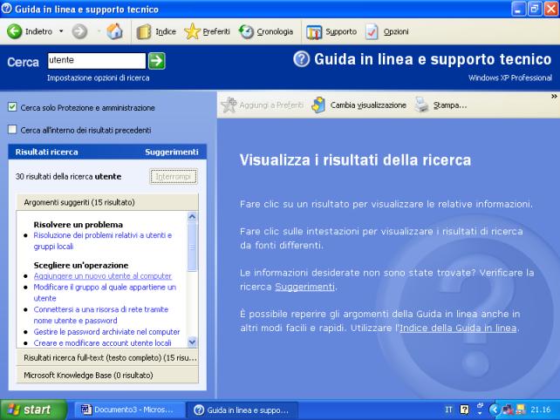Click the IT language indicator in tray
The height and width of the screenshot is (420, 560).
tap(448, 410)
